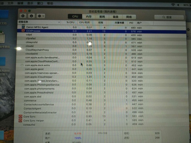Click the CPU 负载 graph area

pos(103,137)
